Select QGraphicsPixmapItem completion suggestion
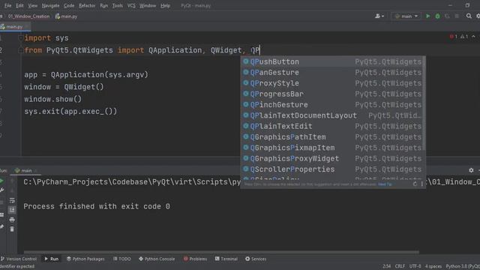480x270 pixels. (332, 148)
